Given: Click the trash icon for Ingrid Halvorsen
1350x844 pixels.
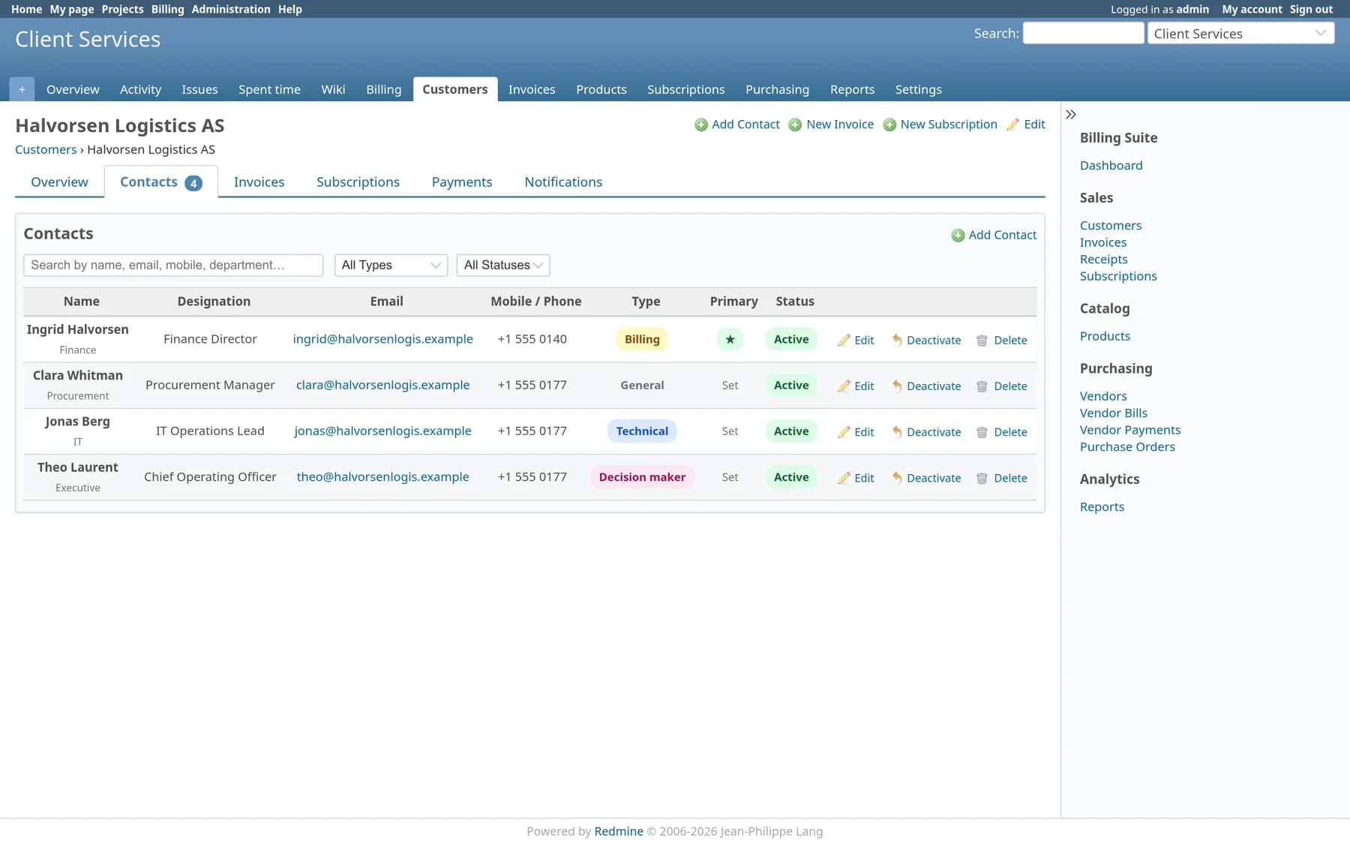Looking at the screenshot, I should coord(982,341).
